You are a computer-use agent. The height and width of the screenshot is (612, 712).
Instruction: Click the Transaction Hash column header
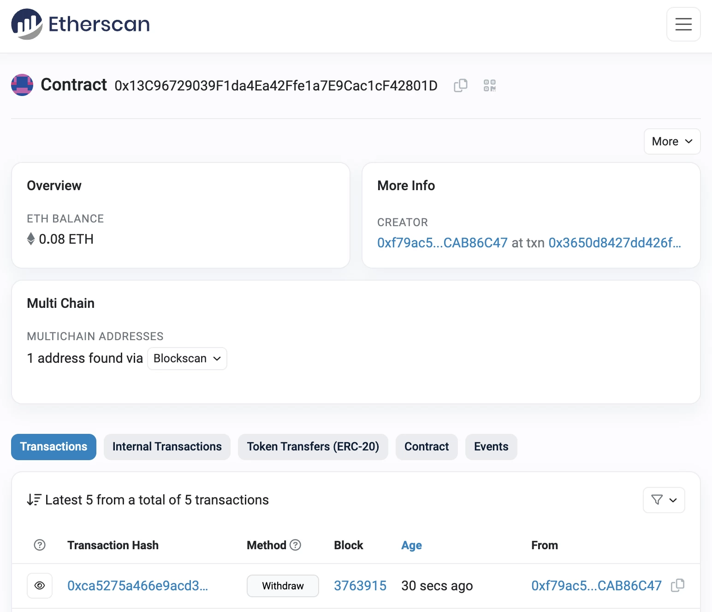click(113, 545)
